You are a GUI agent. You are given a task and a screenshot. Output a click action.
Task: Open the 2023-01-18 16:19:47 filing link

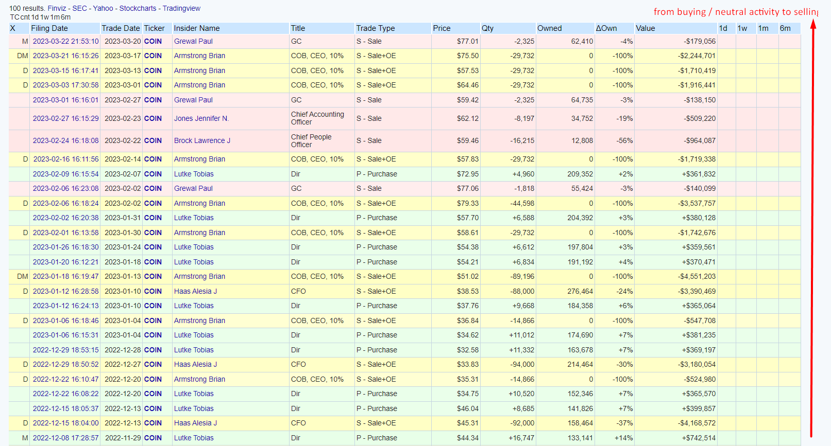coord(65,276)
